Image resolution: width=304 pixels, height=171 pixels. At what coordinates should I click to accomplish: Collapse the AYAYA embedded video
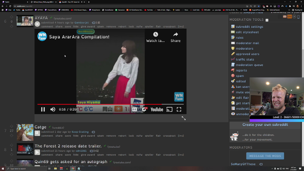pos(37,24)
